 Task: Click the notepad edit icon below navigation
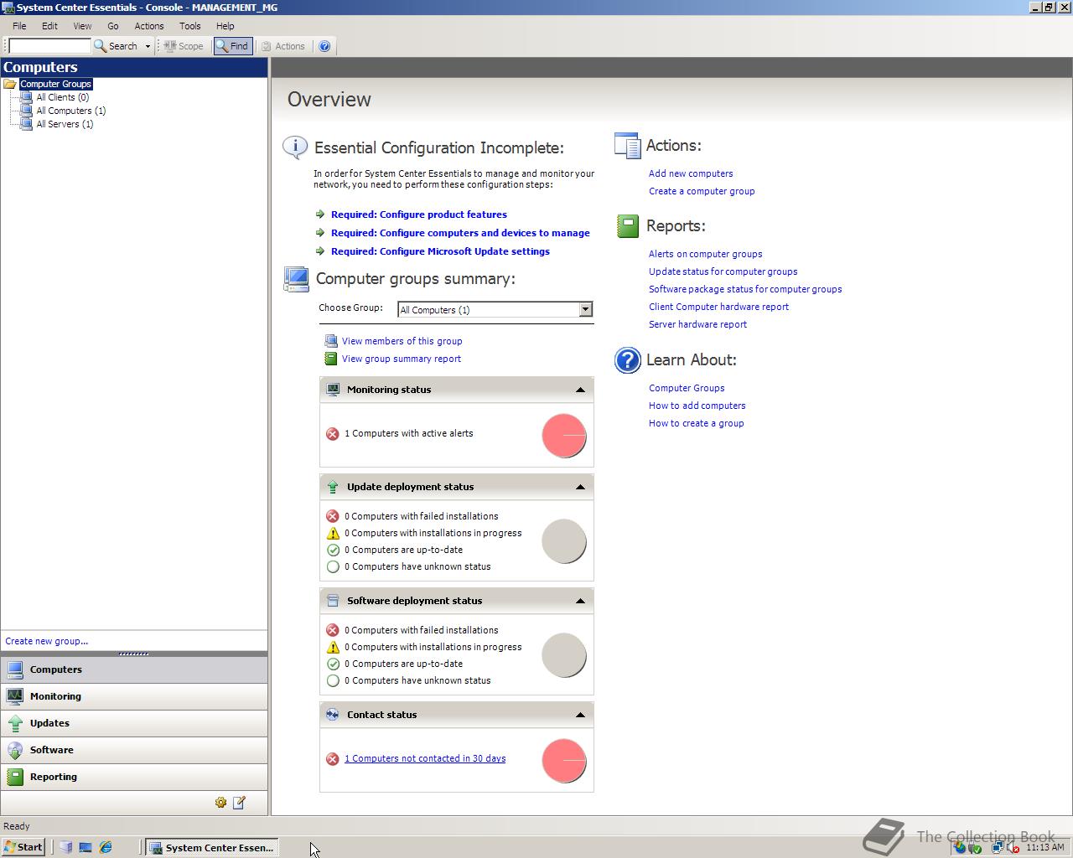coord(239,803)
